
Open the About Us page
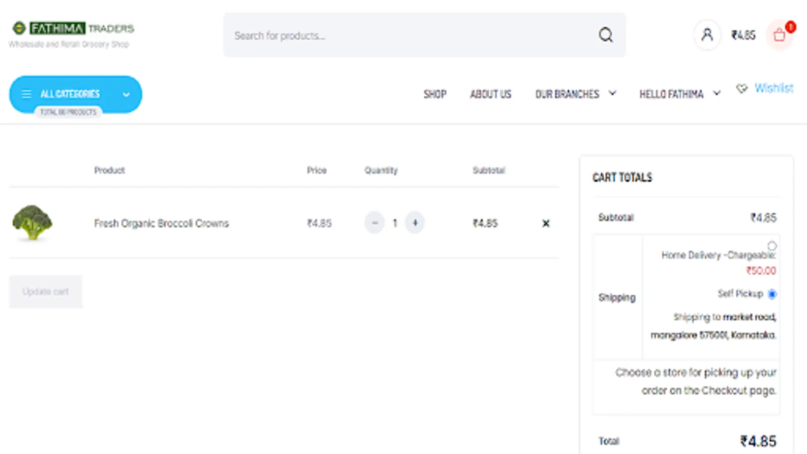490,94
